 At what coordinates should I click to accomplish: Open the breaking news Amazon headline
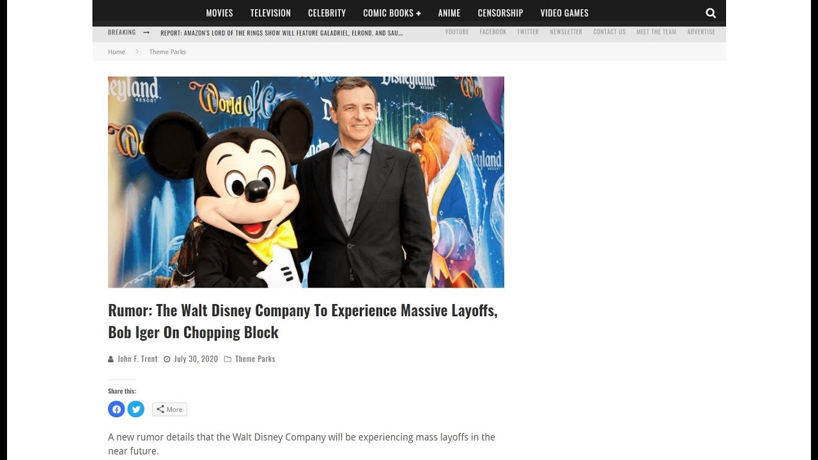[x=281, y=33]
